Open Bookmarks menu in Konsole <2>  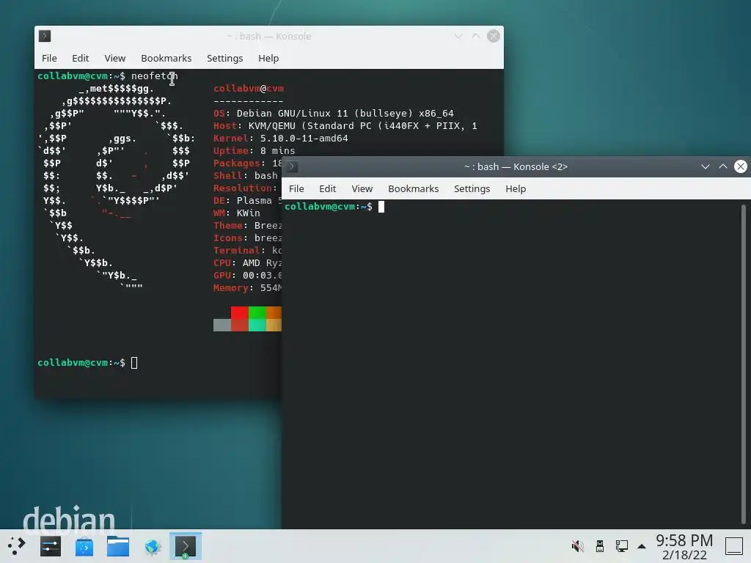point(414,188)
